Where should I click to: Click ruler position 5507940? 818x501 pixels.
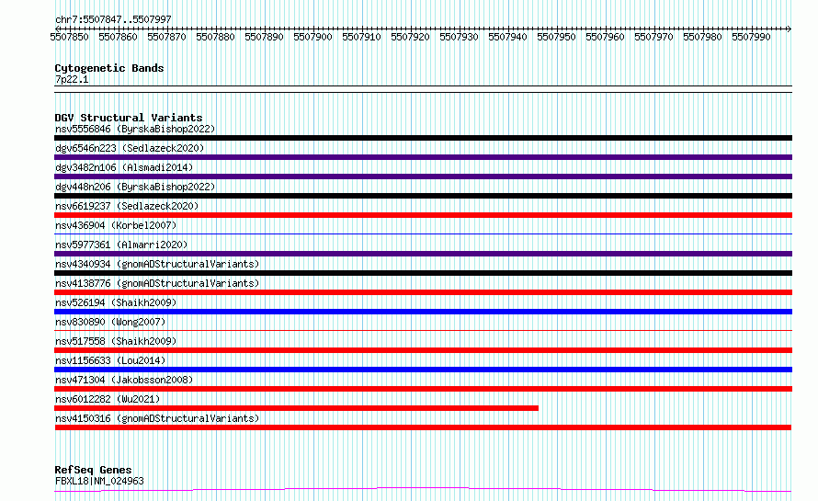point(507,37)
